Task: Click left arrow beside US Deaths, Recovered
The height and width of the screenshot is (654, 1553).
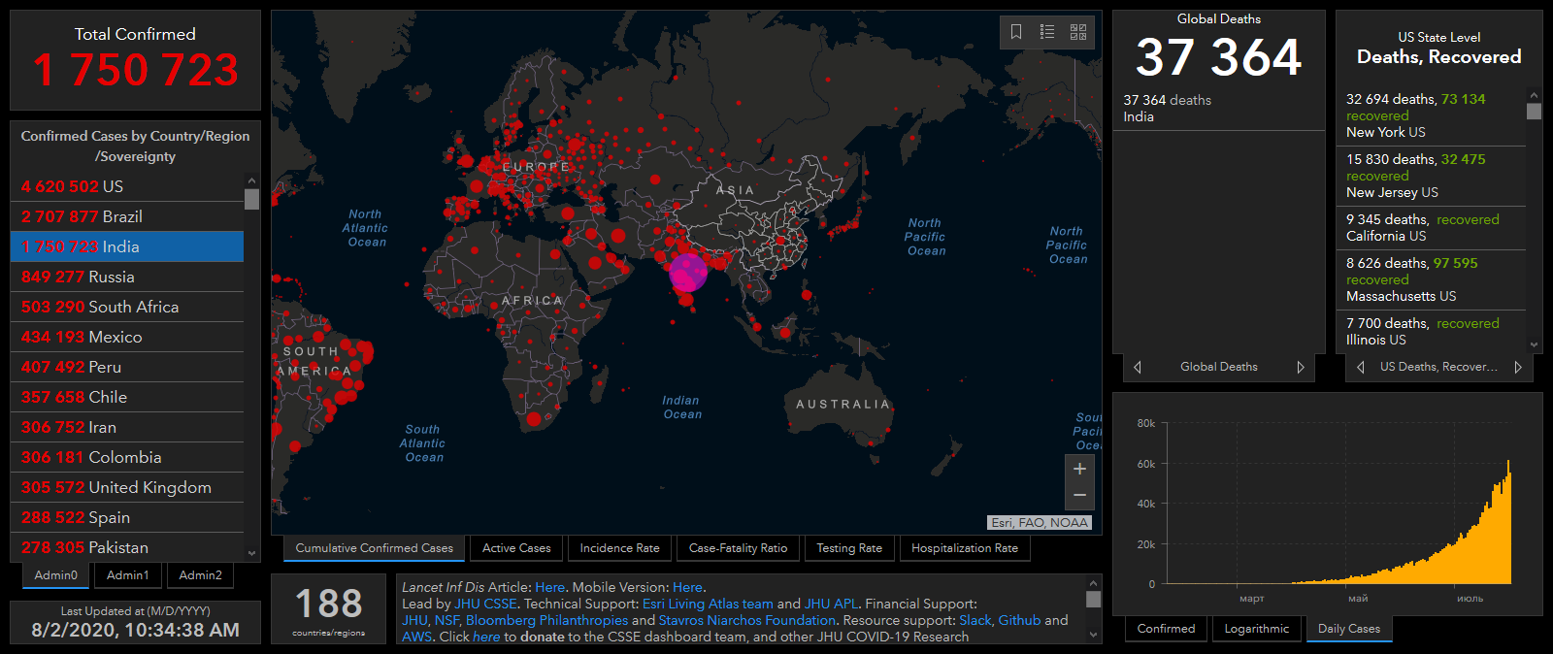Action: click(1361, 367)
